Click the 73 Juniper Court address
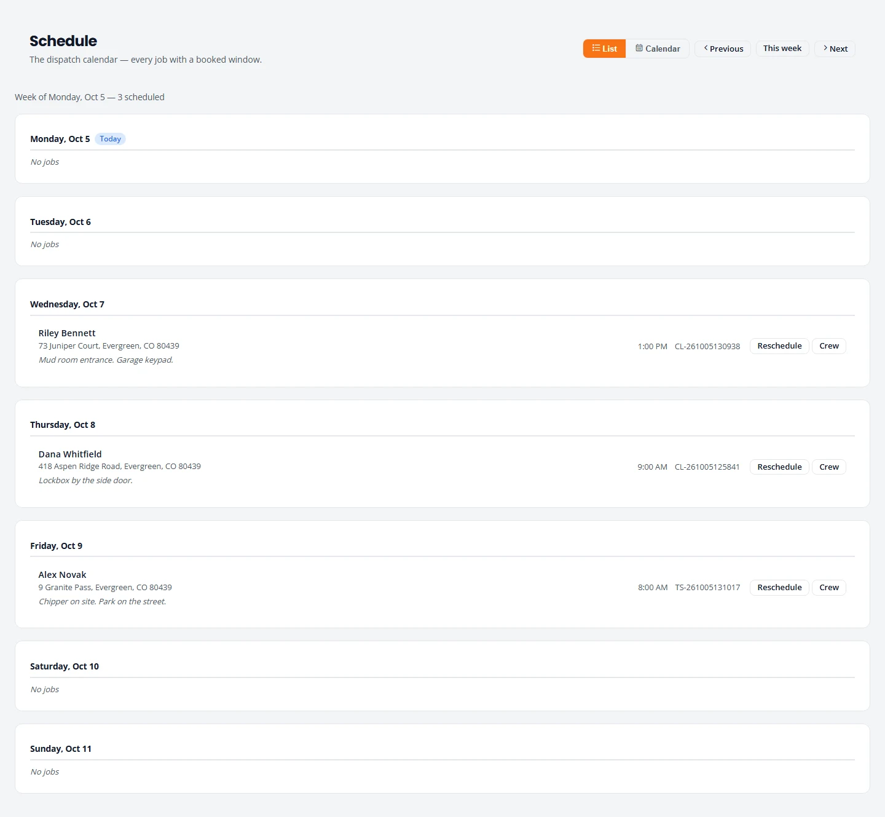This screenshot has width=885, height=817. tap(109, 346)
